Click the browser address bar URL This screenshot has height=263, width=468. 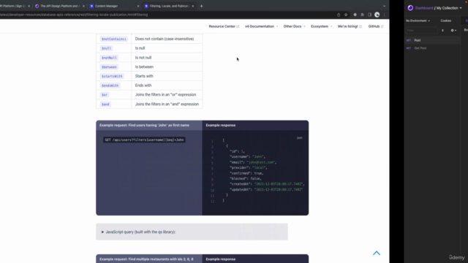(74, 15)
